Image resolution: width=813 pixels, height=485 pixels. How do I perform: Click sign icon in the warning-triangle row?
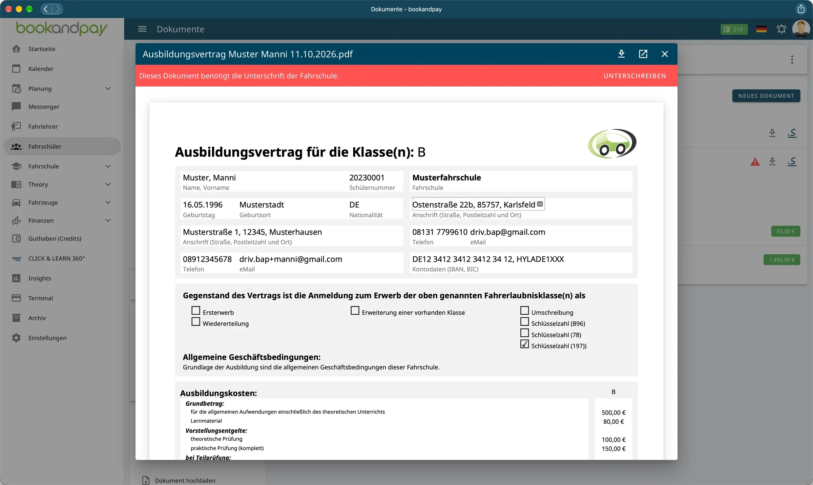tap(792, 162)
